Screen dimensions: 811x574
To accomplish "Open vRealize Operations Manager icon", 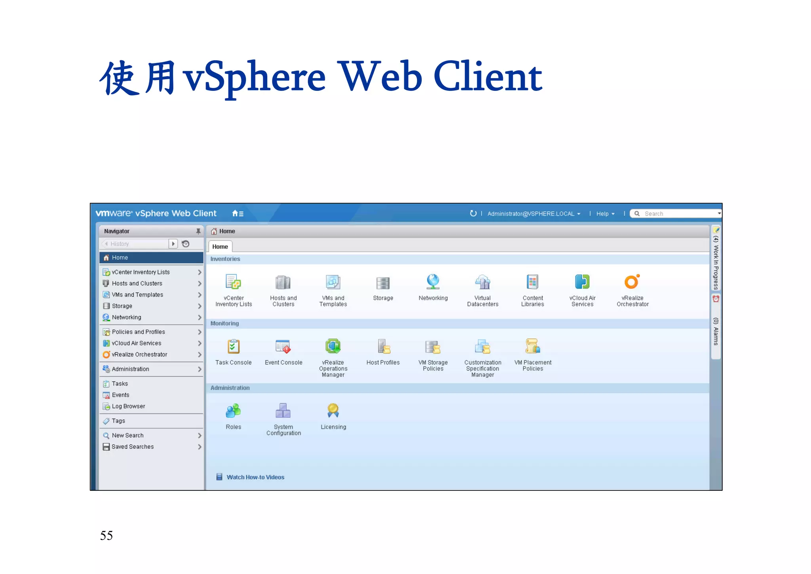I will 333,346.
